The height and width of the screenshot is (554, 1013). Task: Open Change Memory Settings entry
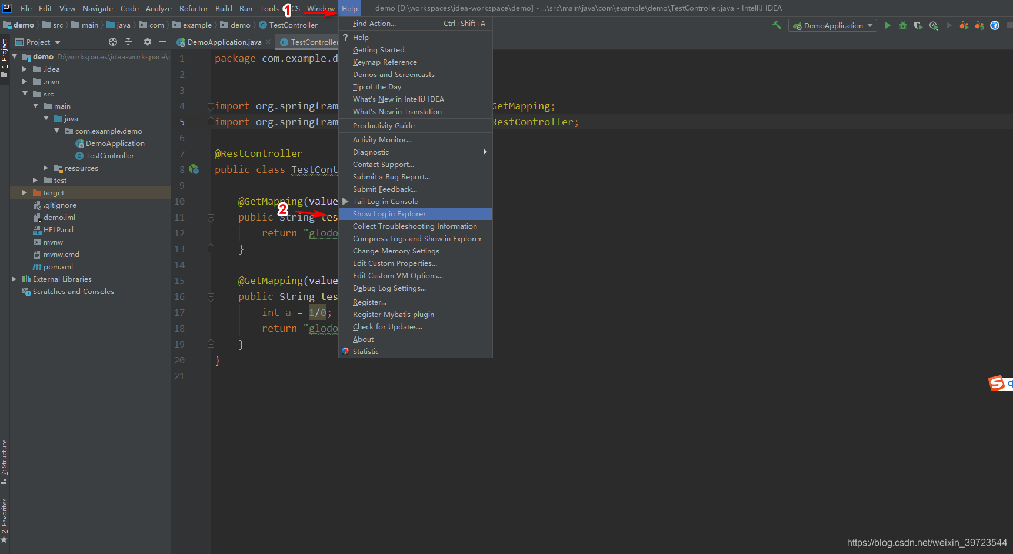[415, 251]
